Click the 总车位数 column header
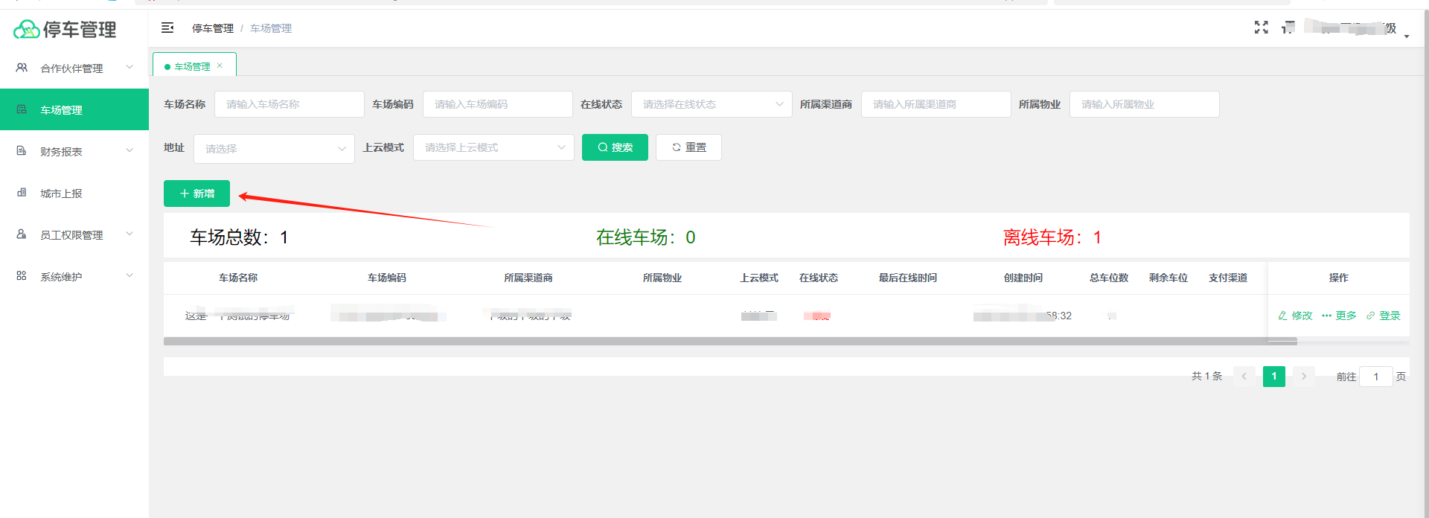 pyautogui.click(x=1109, y=278)
